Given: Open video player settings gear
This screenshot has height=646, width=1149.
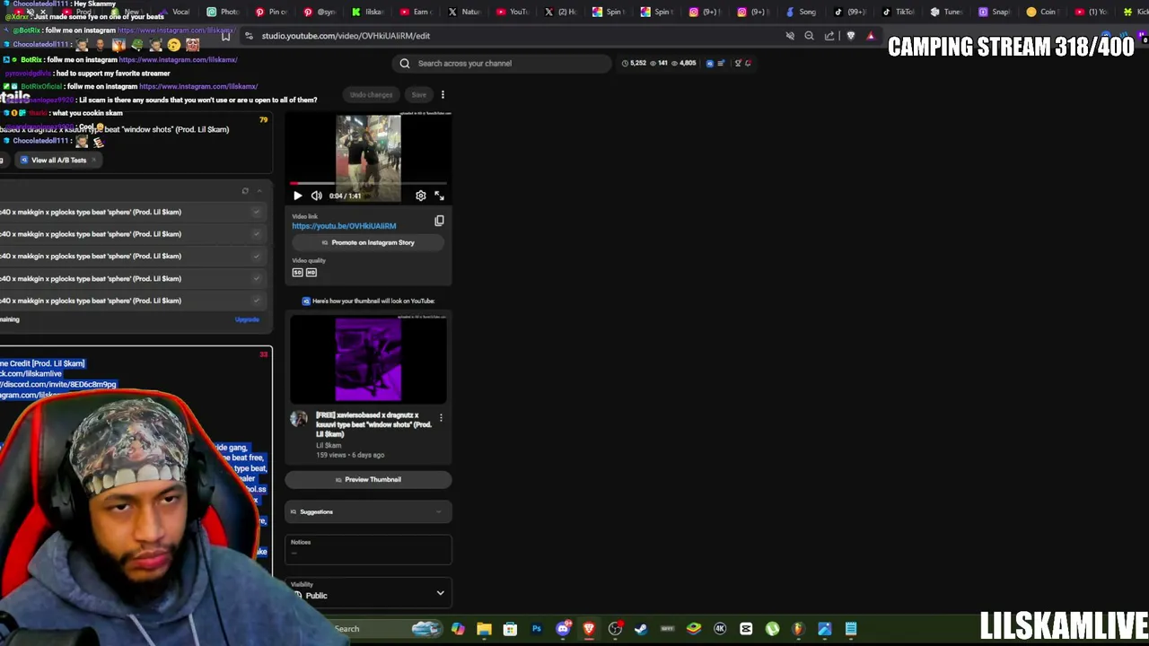Looking at the screenshot, I should (x=421, y=196).
